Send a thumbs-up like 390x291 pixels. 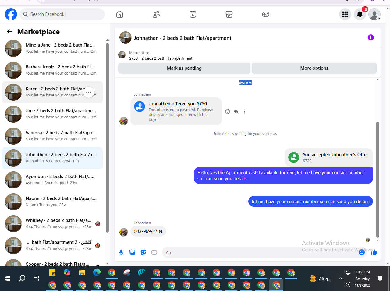(x=374, y=252)
